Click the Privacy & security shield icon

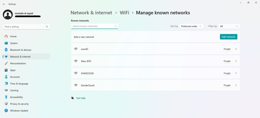click(6, 104)
